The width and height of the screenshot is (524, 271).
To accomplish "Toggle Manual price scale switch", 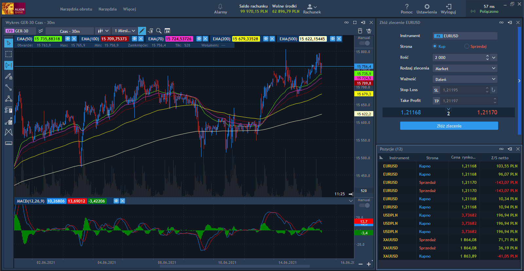I will (365, 43).
